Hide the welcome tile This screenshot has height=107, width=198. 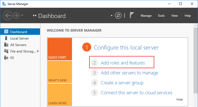tap(179, 100)
